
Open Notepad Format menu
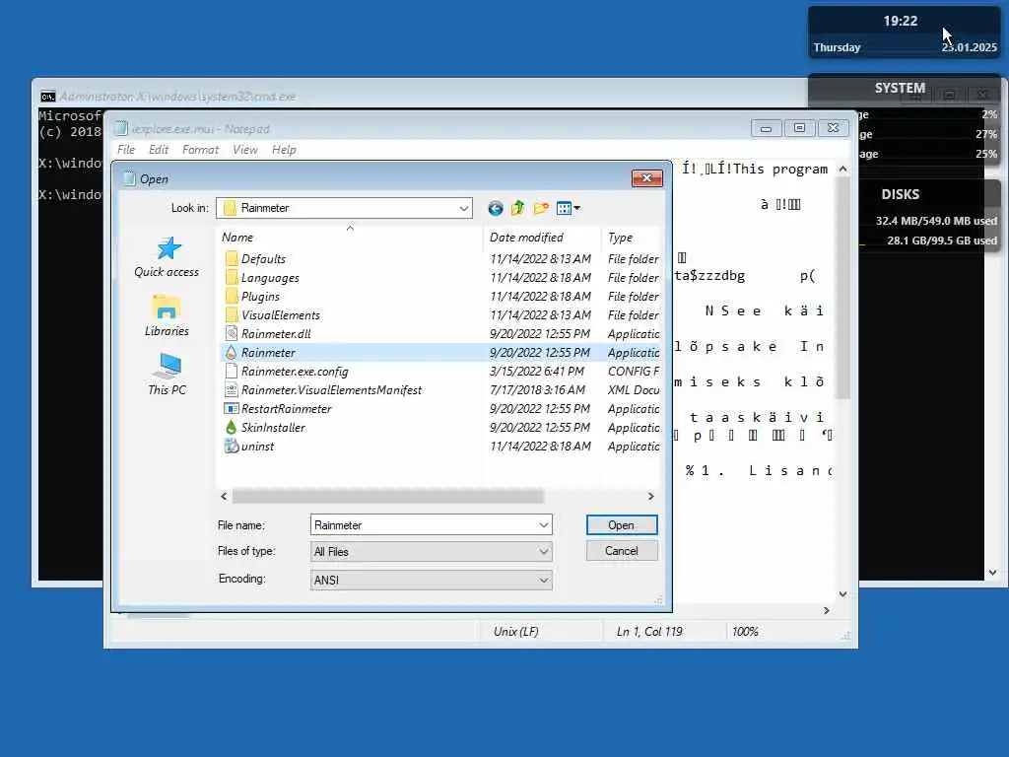pyautogui.click(x=200, y=150)
